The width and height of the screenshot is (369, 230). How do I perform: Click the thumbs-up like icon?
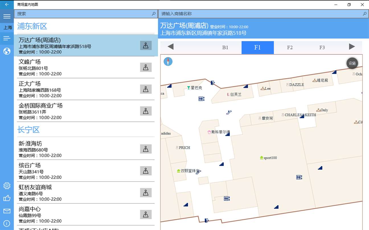[7, 198]
